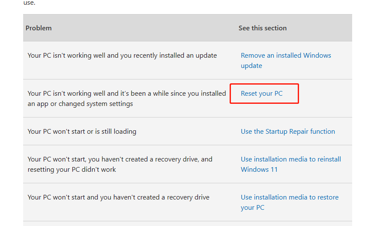This screenshot has height=226, width=383.
Task: Open Use installation media to reinstall link
Action: 290,164
